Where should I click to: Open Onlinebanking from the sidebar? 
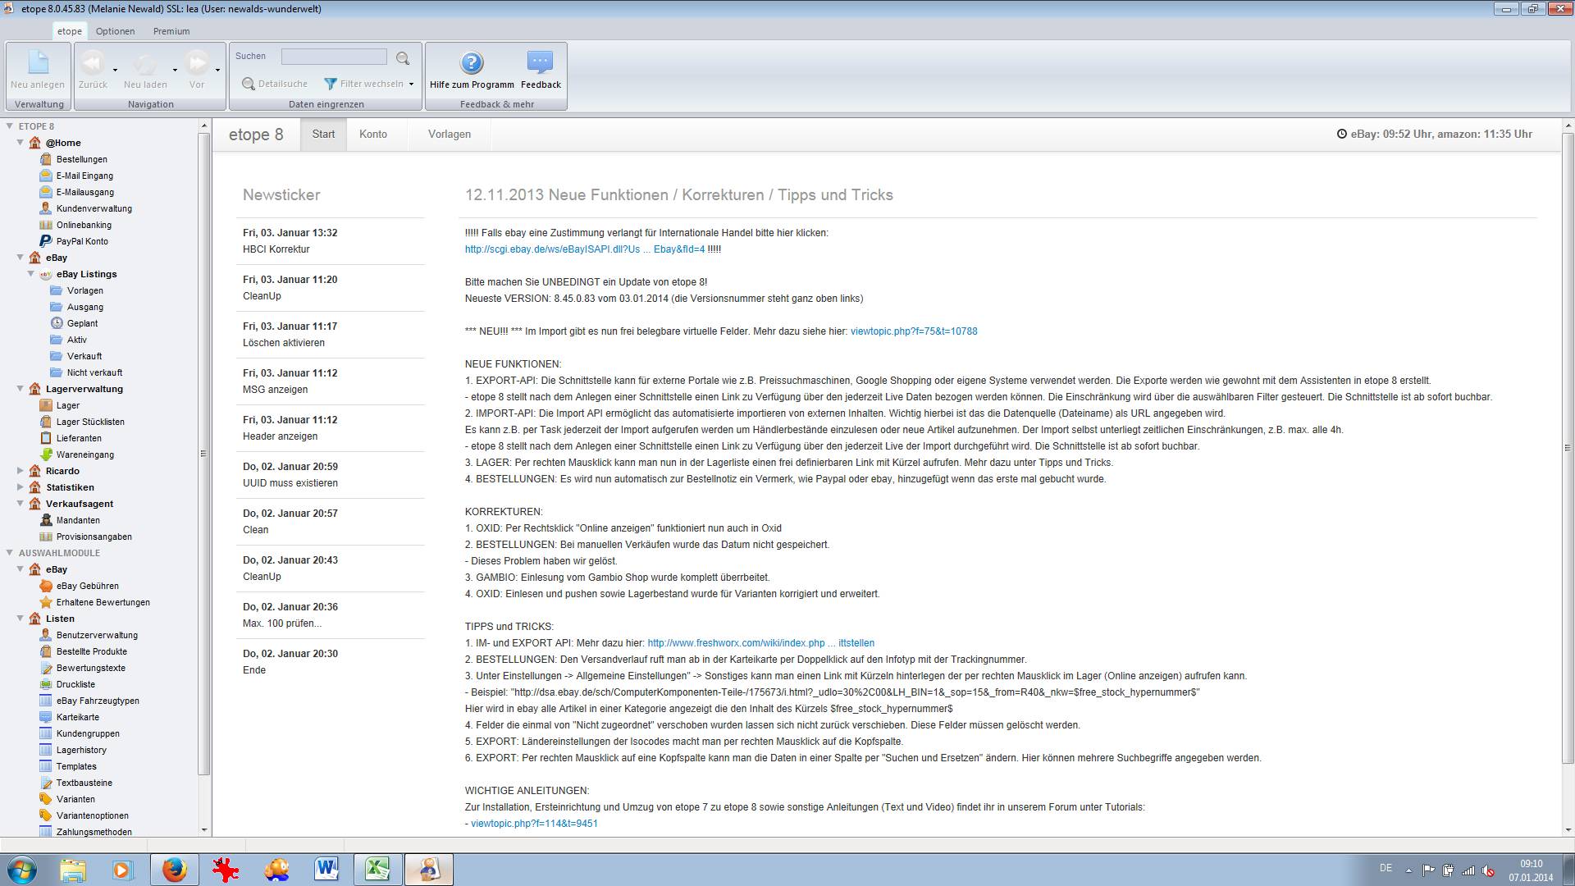(83, 225)
